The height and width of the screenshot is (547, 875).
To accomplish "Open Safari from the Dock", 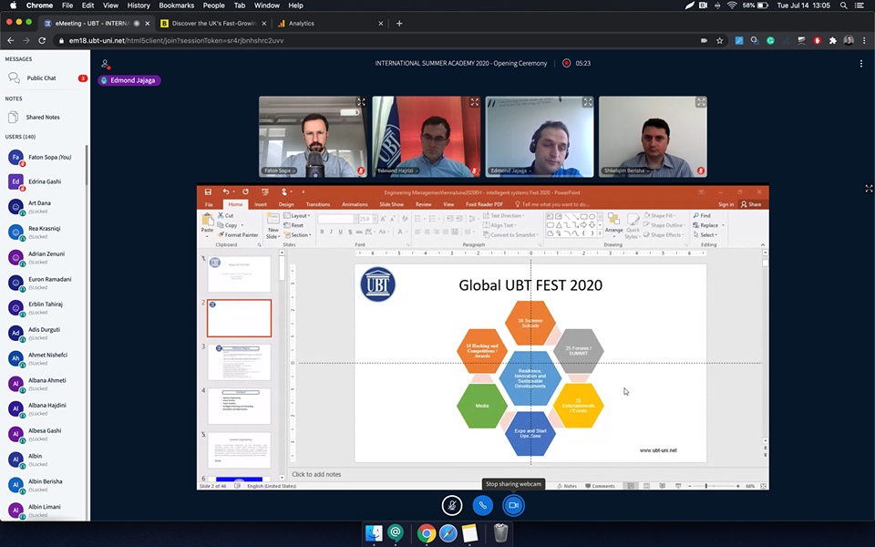I will [x=448, y=533].
